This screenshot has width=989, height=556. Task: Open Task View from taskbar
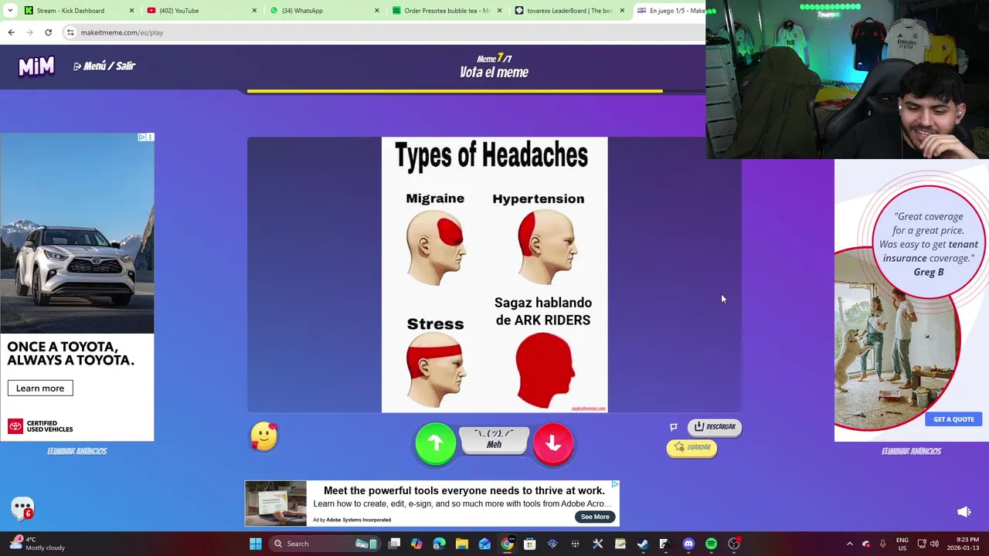394,544
